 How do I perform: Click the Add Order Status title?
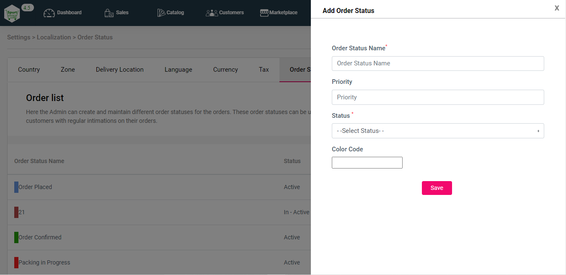pyautogui.click(x=349, y=10)
